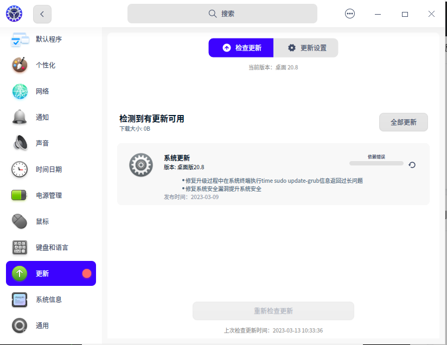Select 网络 label in sidebar
447x345 pixels.
(42, 91)
